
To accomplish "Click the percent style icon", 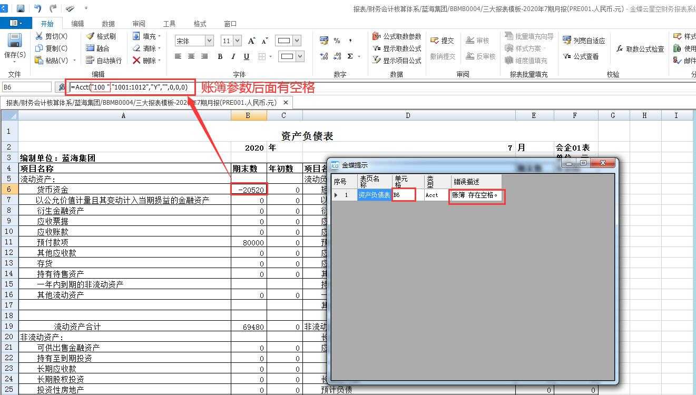I will tap(337, 41).
